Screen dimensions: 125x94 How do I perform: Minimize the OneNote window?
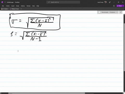click(x=114, y=2)
